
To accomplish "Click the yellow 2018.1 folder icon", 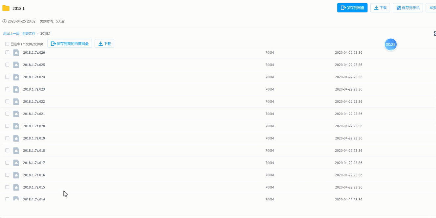I will [6, 8].
